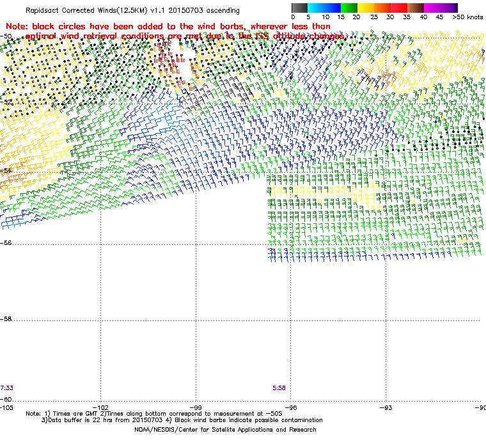The height and width of the screenshot is (440, 486).
Task: Click the purple time label '7:33'
Action: (7, 388)
